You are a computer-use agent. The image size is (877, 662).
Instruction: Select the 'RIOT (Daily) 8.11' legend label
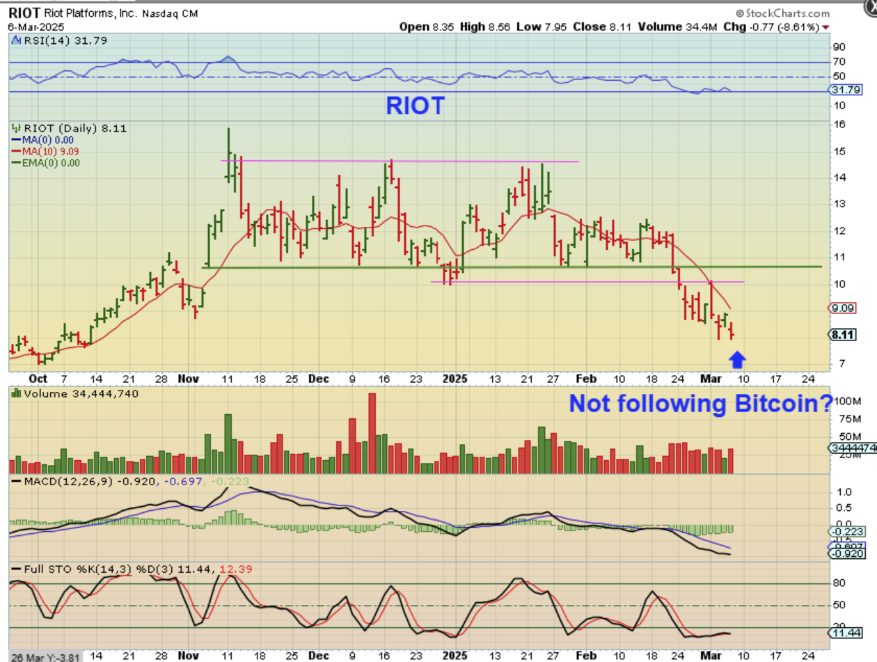click(x=75, y=128)
